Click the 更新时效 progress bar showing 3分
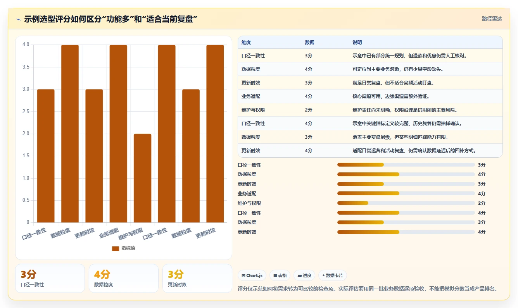 pyautogui.click(x=406, y=184)
